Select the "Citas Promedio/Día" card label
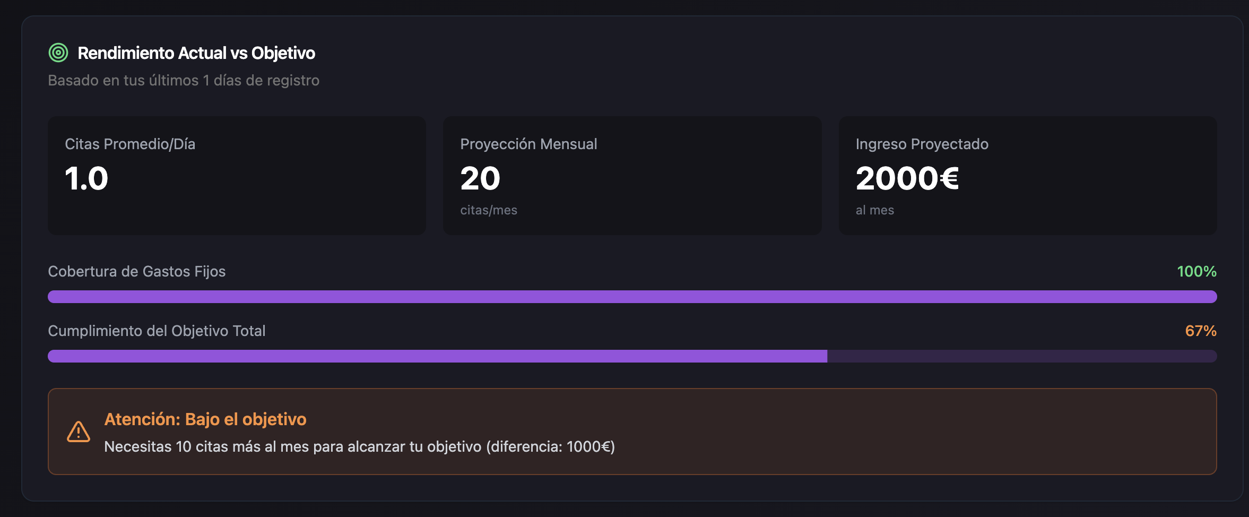The height and width of the screenshot is (517, 1249). tap(130, 144)
